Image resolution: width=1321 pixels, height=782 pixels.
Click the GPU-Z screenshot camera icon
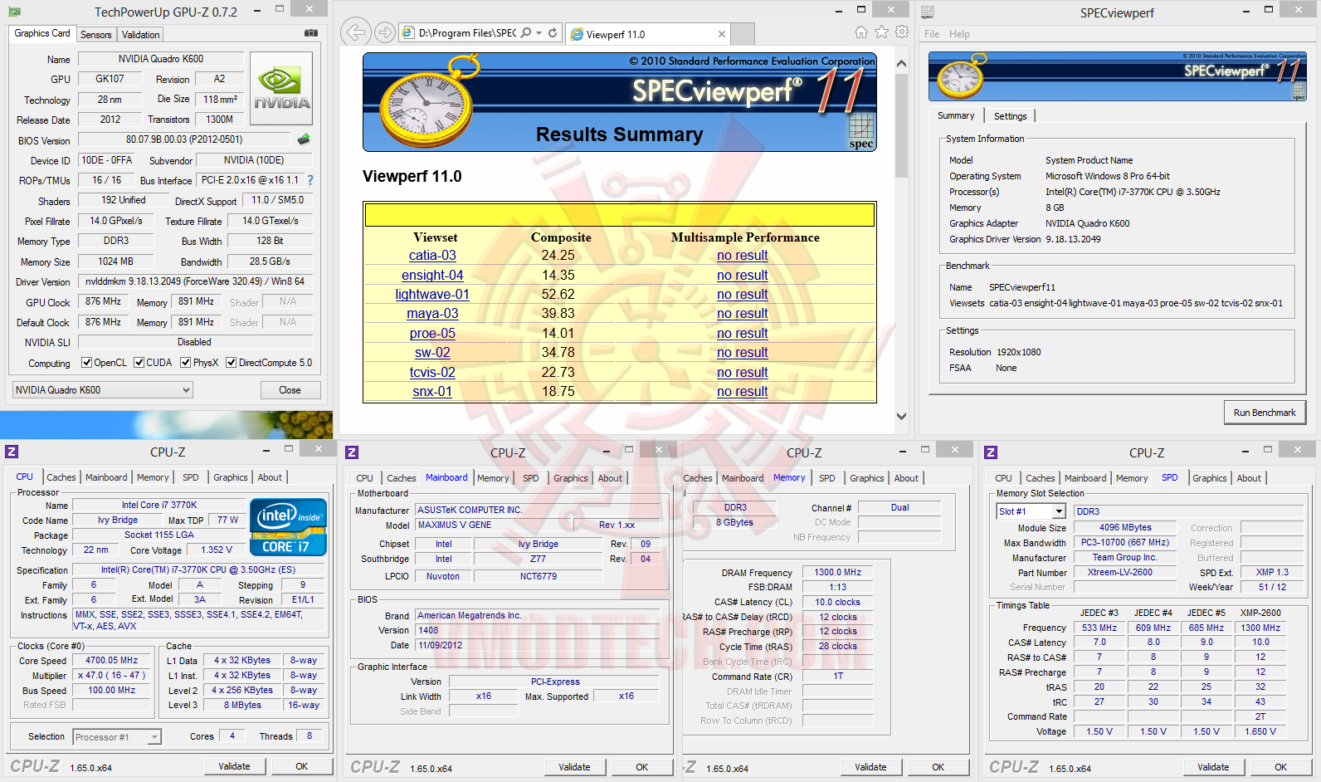(311, 33)
